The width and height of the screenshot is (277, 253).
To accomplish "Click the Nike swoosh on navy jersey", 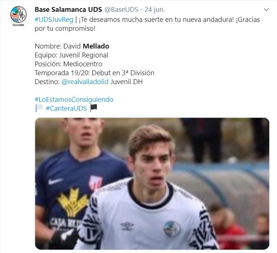I will click(55, 181).
